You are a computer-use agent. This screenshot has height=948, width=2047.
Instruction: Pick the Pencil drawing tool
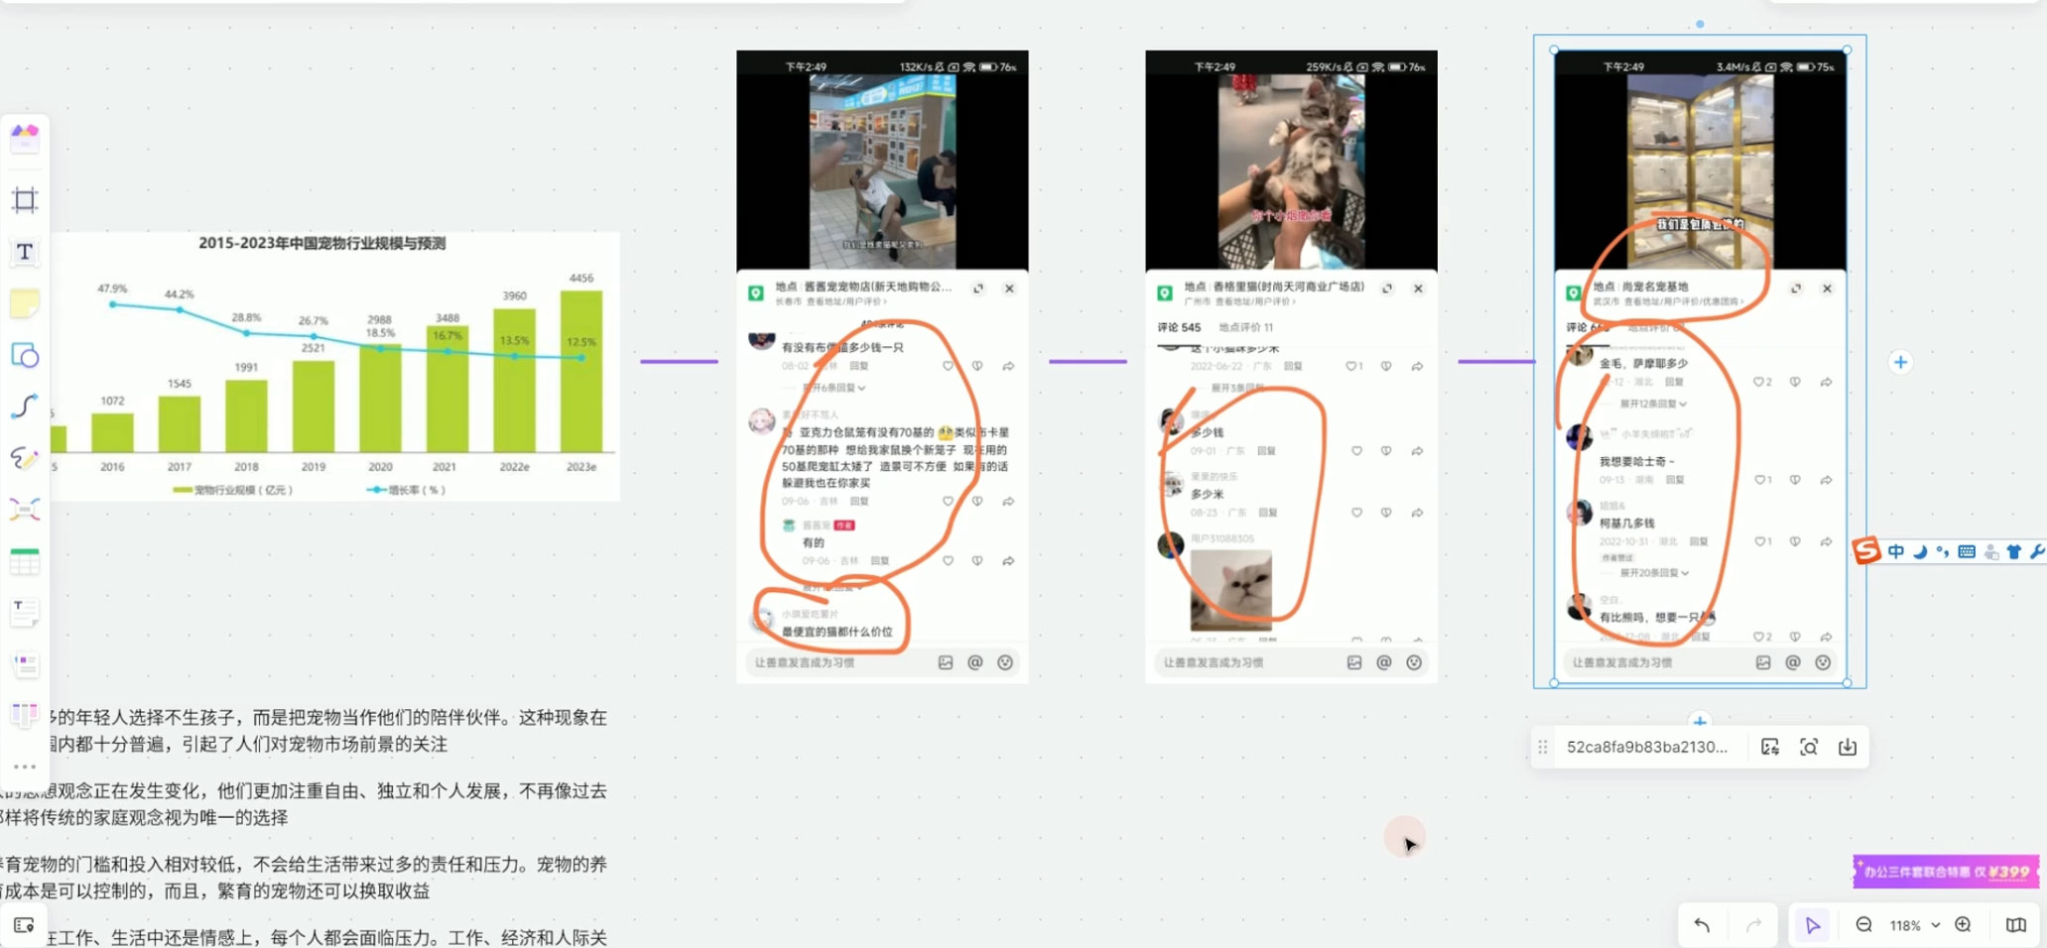[25, 458]
